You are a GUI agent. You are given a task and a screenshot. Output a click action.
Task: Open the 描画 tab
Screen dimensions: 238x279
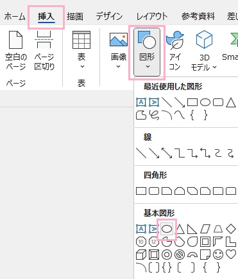74,17
